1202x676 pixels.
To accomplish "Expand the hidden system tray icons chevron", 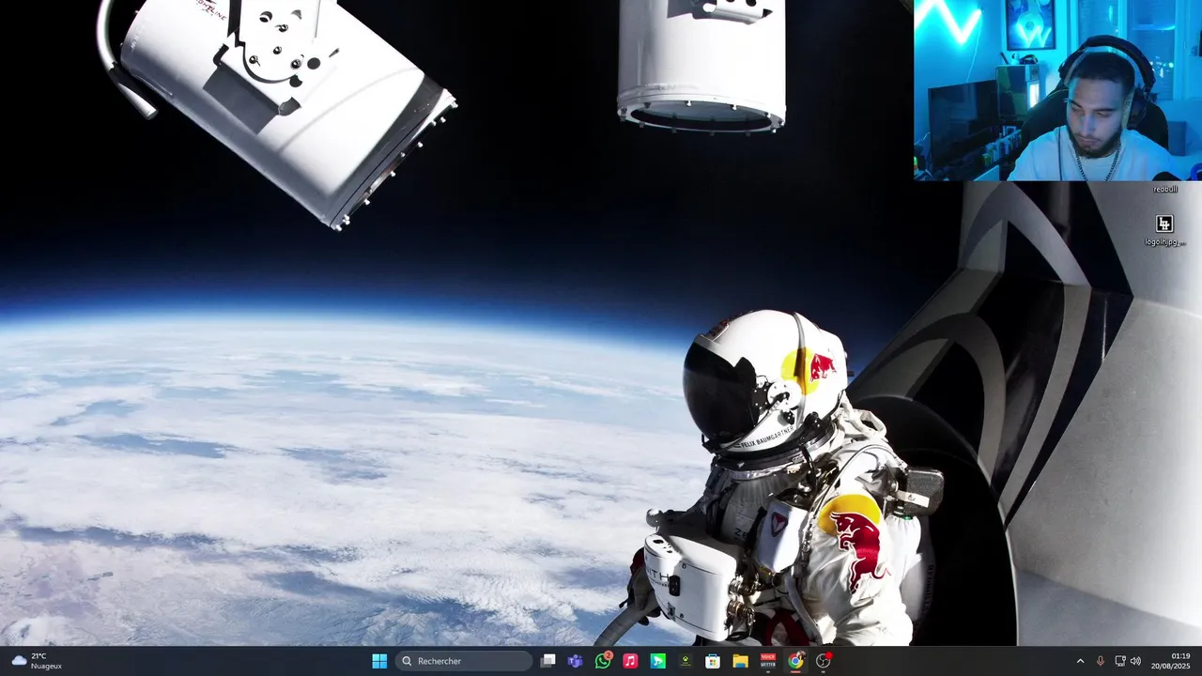I will [x=1080, y=661].
